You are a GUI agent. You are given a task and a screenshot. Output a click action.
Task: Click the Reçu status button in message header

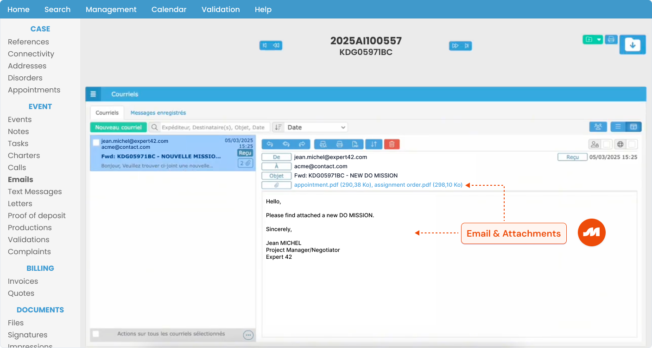(x=572, y=157)
